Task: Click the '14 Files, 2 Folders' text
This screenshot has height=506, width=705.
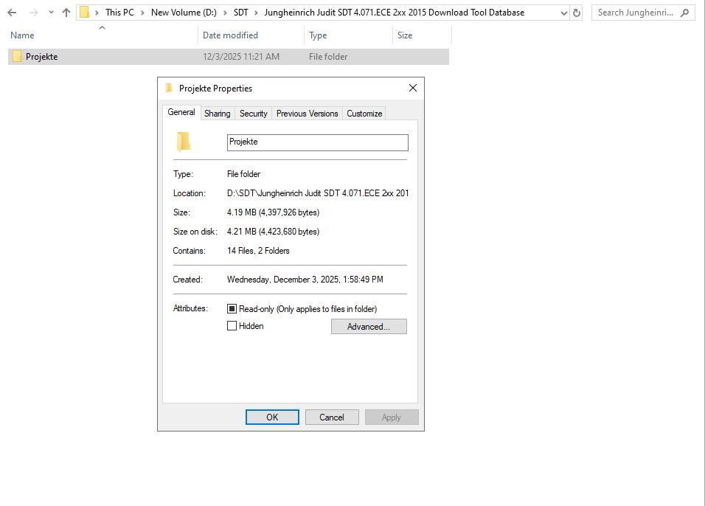Action: 258,251
